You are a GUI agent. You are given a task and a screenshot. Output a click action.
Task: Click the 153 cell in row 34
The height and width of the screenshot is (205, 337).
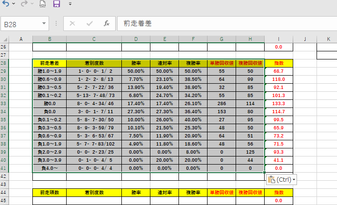tap(222, 112)
